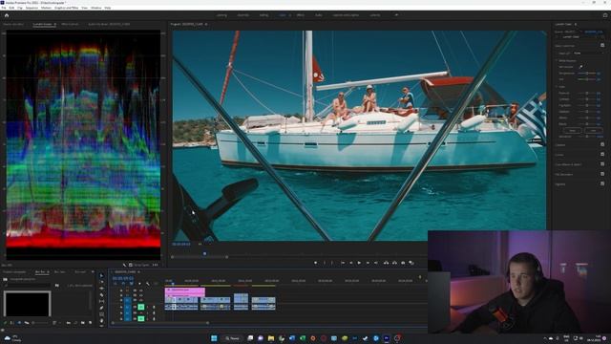
Task: Select the Selection tool in the tools panel
Action: tap(102, 276)
